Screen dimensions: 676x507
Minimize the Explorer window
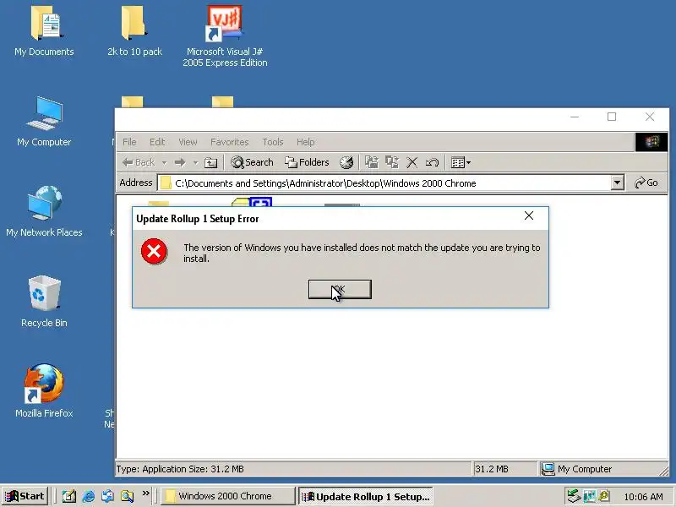tap(575, 117)
